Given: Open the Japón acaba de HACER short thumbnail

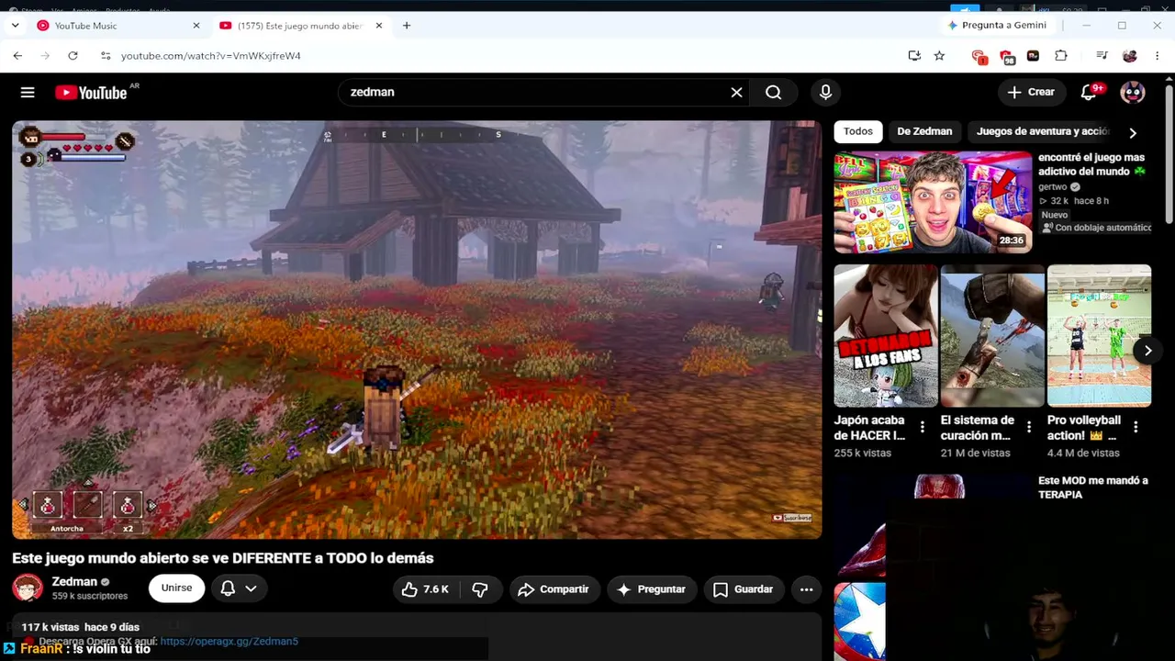Looking at the screenshot, I should click(x=886, y=336).
